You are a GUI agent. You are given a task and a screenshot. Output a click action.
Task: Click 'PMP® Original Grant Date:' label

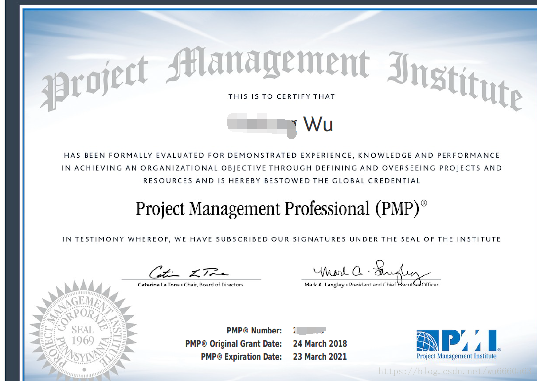(233, 344)
